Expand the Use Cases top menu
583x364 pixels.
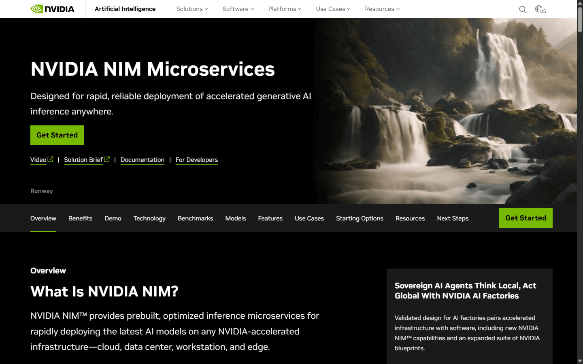pyautogui.click(x=333, y=9)
